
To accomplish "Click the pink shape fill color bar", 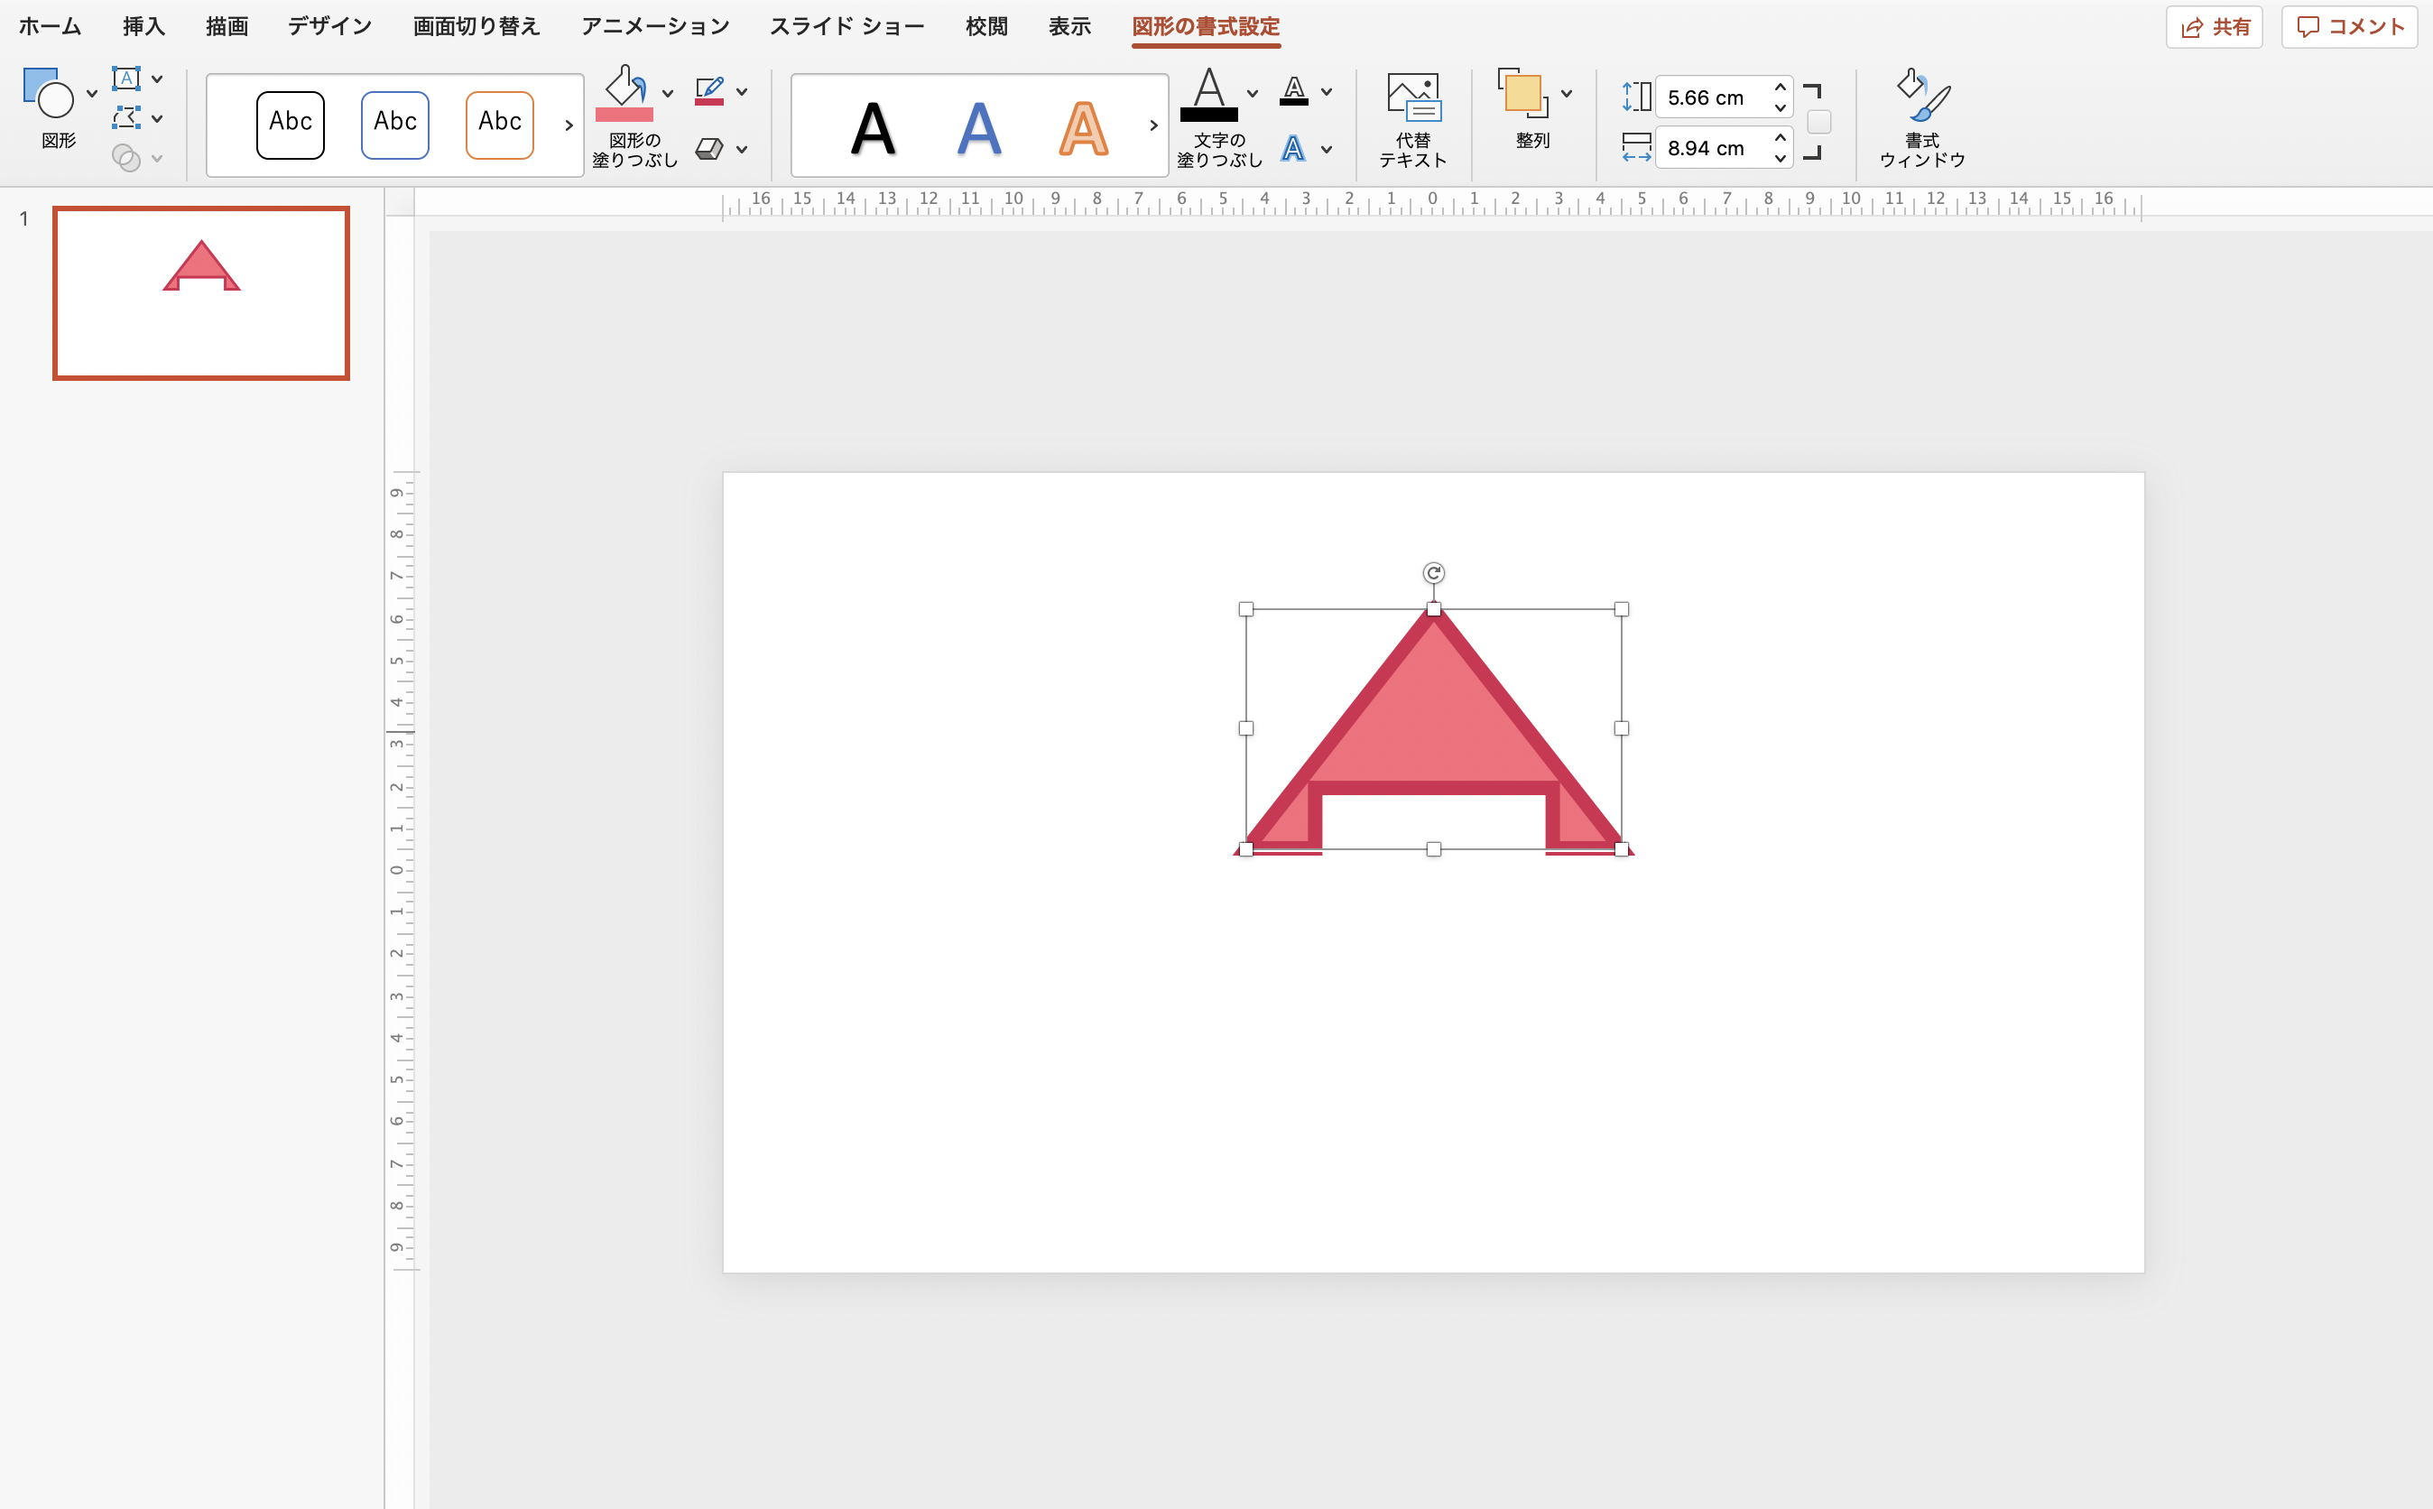I will click(x=624, y=115).
